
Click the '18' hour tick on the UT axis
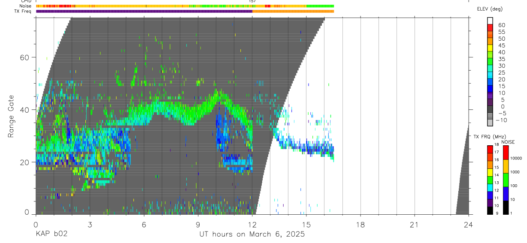360,225
